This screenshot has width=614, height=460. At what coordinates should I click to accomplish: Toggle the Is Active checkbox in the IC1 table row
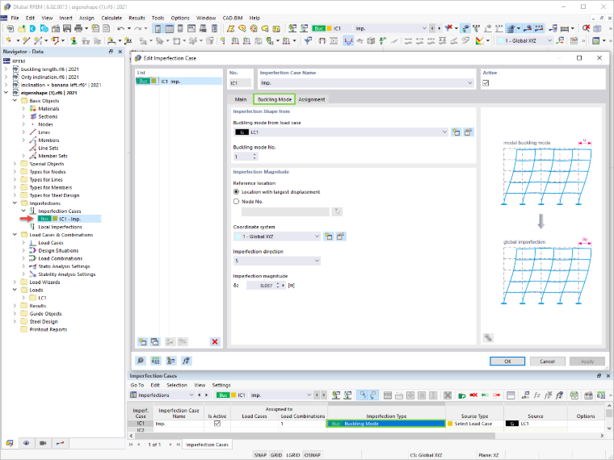(217, 424)
